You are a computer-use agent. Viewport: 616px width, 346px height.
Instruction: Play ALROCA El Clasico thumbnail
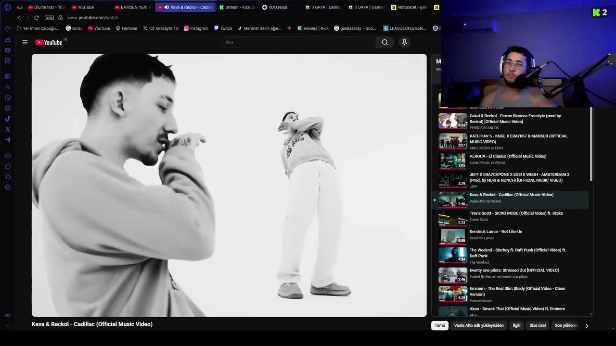(453, 161)
